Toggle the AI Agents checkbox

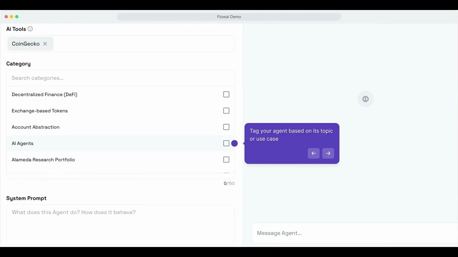[226, 143]
